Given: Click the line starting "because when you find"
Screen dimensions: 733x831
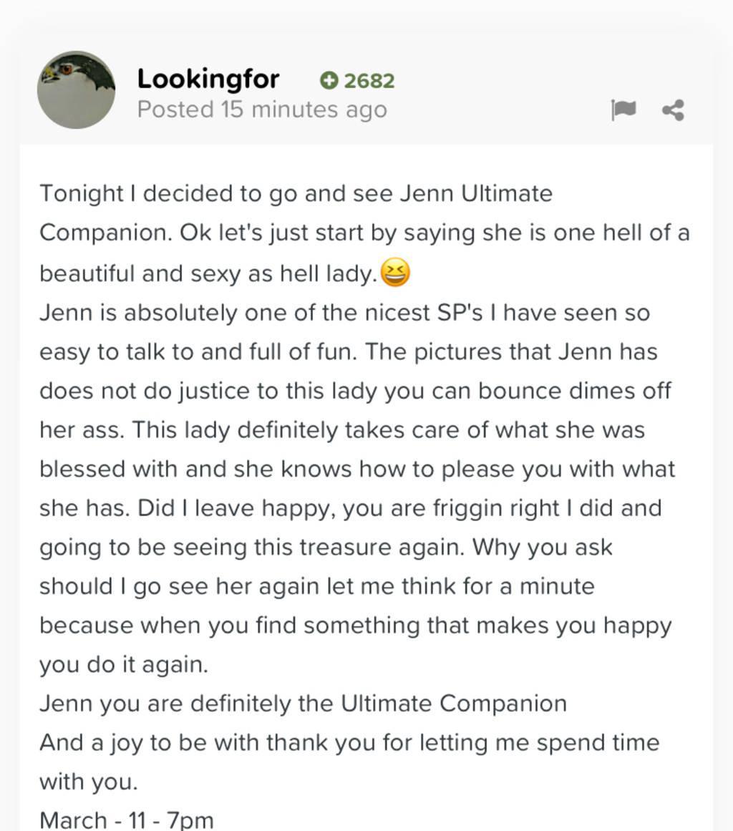Looking at the screenshot, I should (x=355, y=626).
